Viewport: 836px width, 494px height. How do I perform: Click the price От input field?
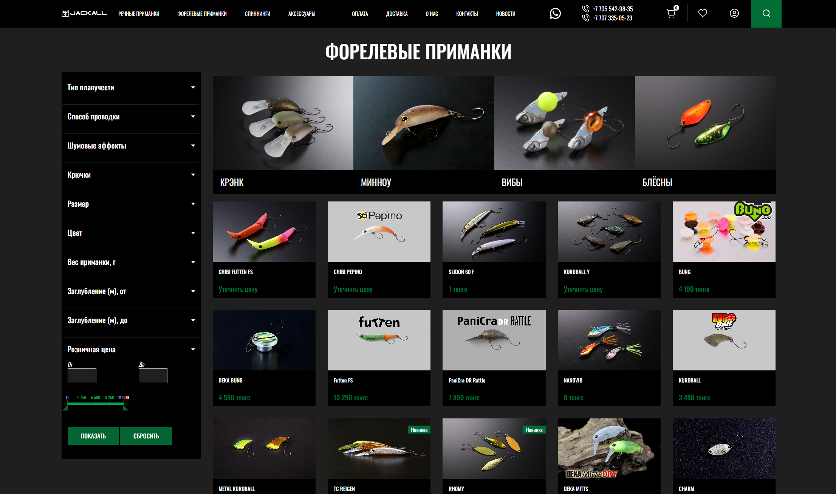pos(82,376)
